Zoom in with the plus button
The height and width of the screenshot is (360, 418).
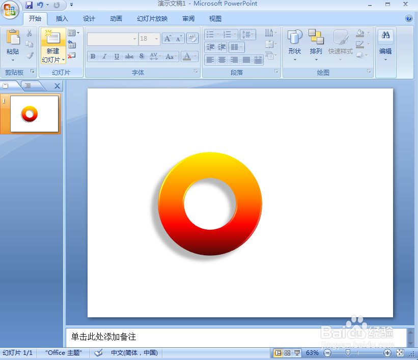click(387, 353)
